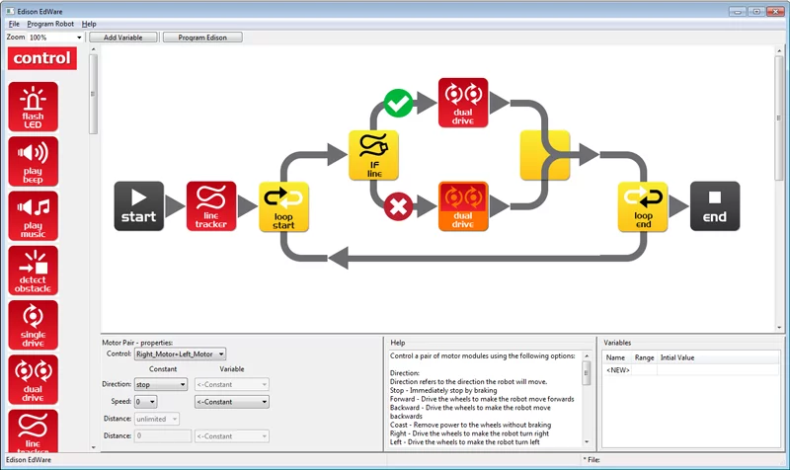This screenshot has height=470, width=790.
Task: Pick the play music block
Action: tap(34, 215)
